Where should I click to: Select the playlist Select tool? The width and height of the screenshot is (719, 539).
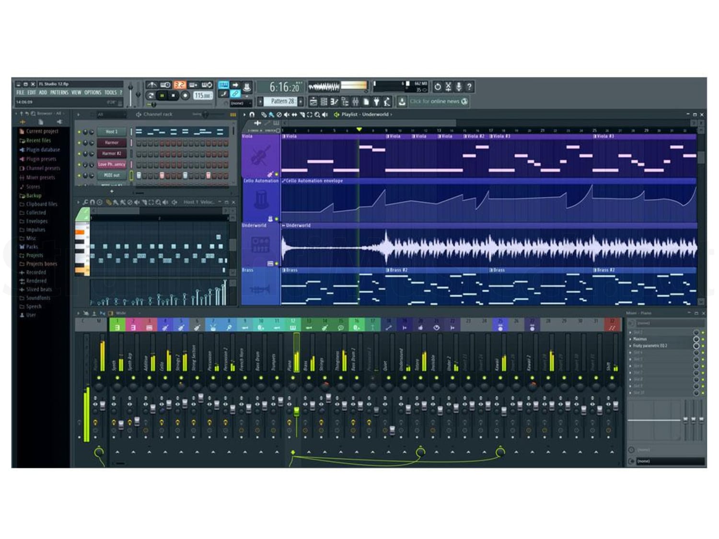[310, 115]
